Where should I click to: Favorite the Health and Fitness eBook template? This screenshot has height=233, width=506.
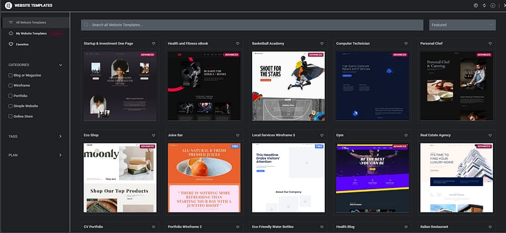click(x=238, y=43)
